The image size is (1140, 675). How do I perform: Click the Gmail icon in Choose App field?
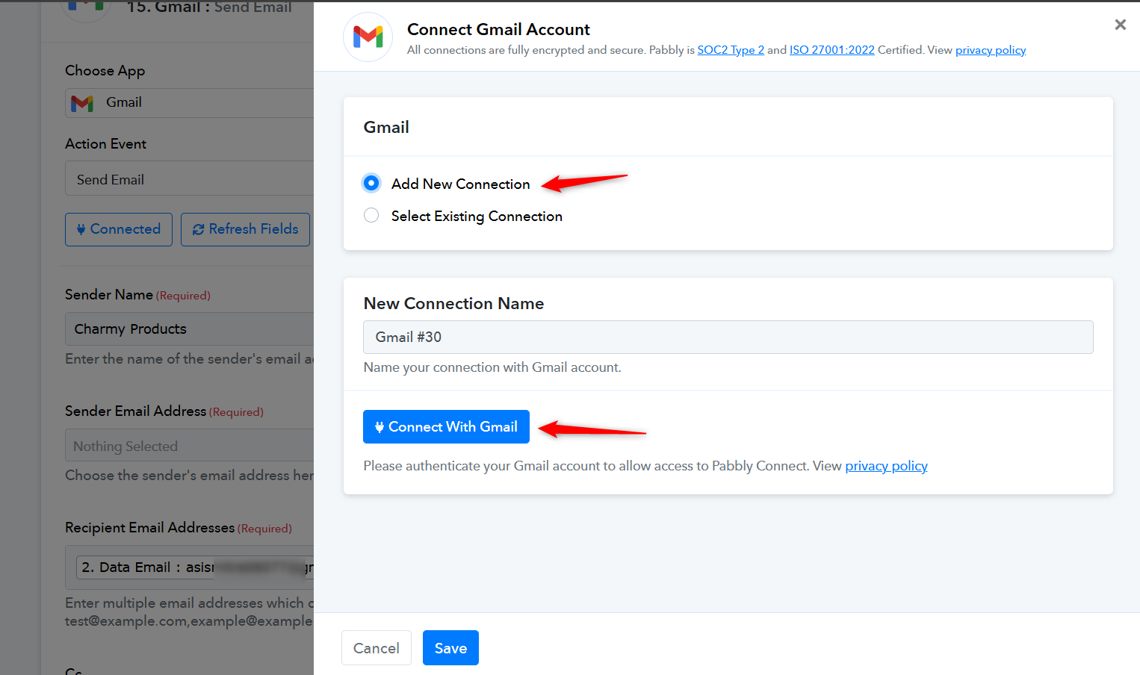(82, 103)
